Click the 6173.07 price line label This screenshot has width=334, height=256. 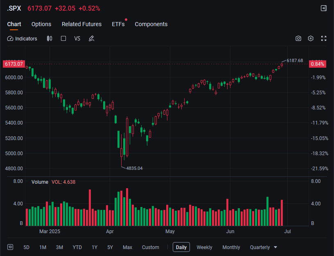14,64
